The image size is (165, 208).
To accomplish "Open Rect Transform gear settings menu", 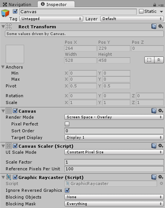I will tap(160, 26).
